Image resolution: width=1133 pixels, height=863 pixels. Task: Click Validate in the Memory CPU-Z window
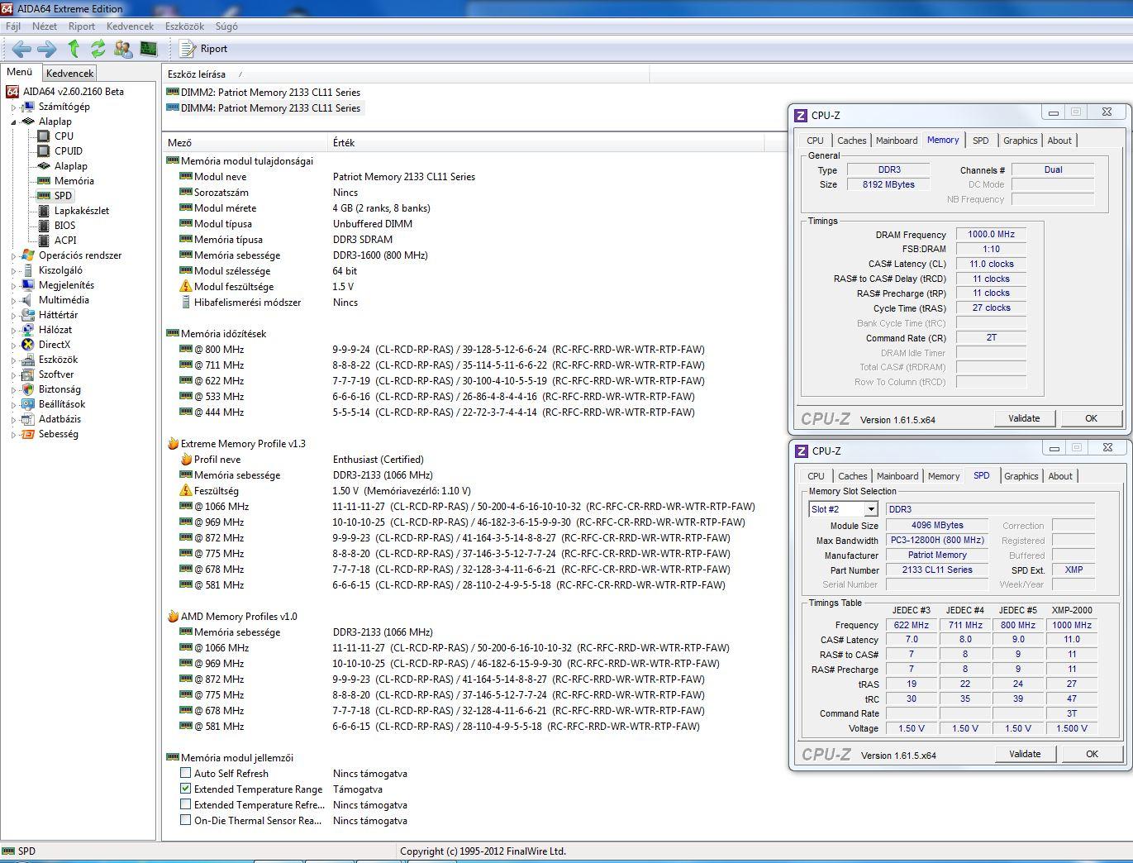pyautogui.click(x=1023, y=418)
